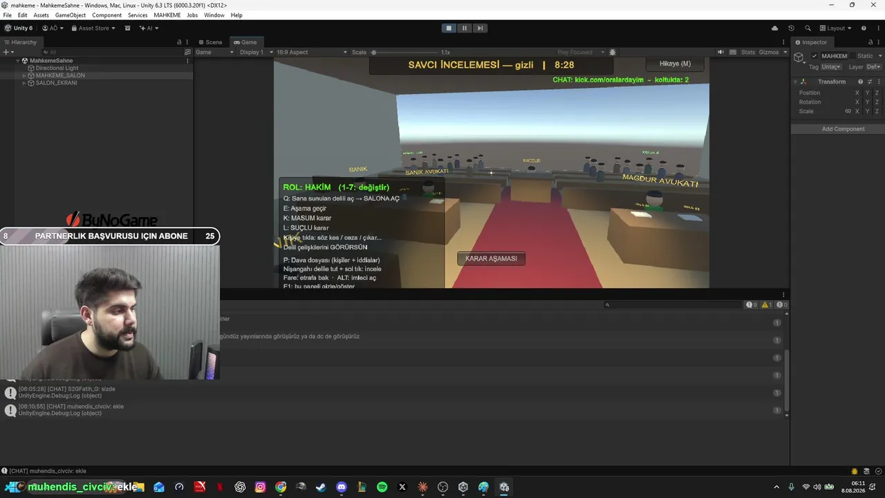Click the Unity 6 logo button
The height and width of the screenshot is (498, 885).
pyautogui.click(x=19, y=28)
